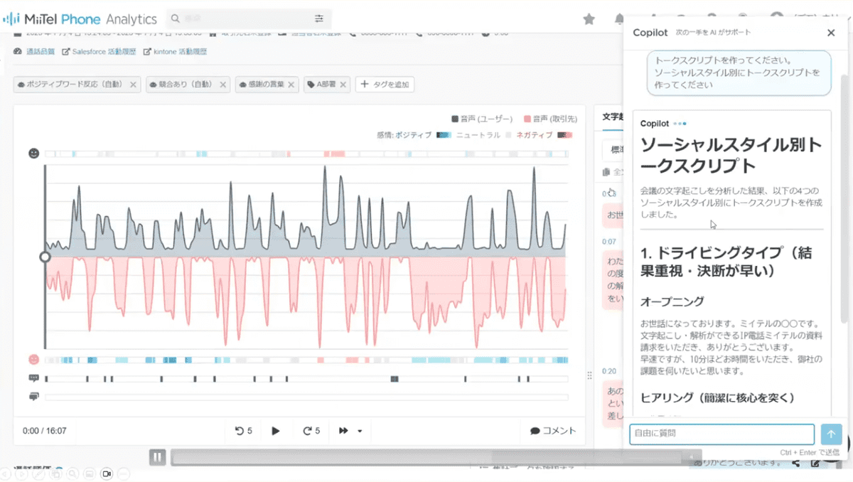Screen dimensions: 853x482
Task: Click the play button in audio player
Action: (276, 431)
